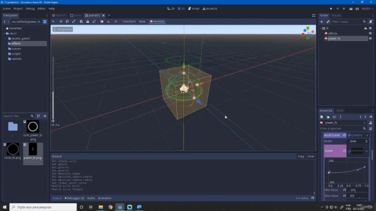Open the Script workspace
The height and width of the screenshot is (211, 376).
click(194, 9)
